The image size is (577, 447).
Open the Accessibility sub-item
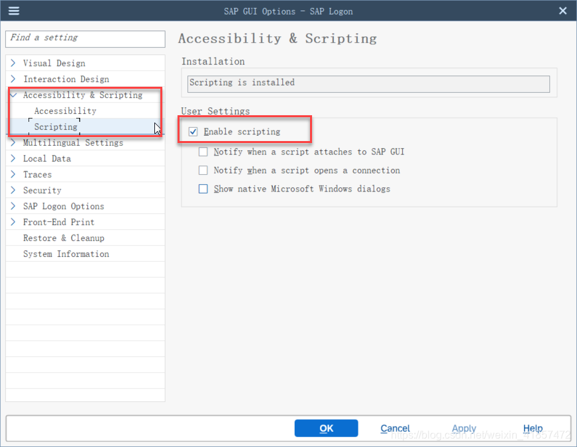[65, 111]
